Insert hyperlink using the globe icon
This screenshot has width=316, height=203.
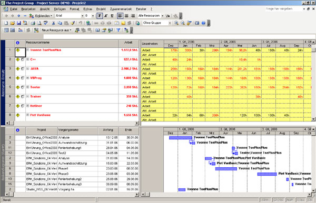point(88,23)
